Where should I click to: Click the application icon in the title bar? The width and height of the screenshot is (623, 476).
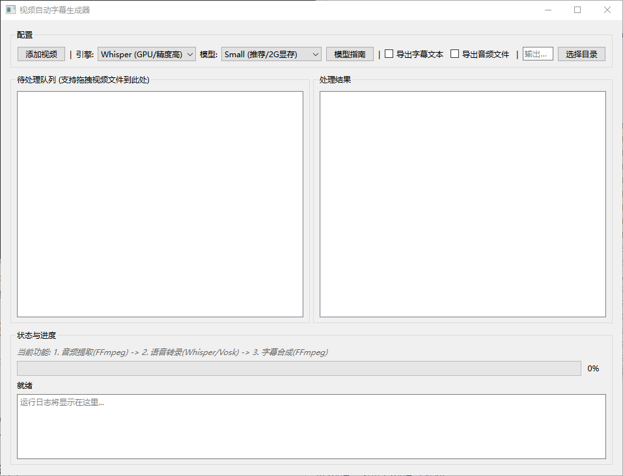[x=11, y=10]
